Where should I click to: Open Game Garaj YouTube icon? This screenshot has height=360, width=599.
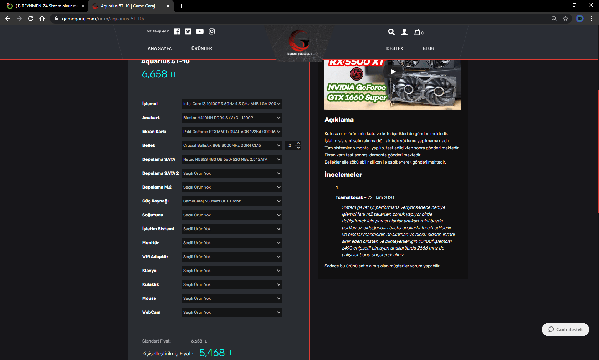tap(200, 31)
